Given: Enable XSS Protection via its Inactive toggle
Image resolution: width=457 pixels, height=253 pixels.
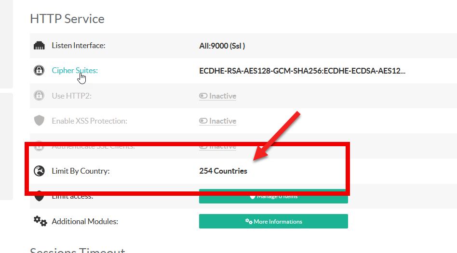Looking at the screenshot, I should tap(217, 121).
